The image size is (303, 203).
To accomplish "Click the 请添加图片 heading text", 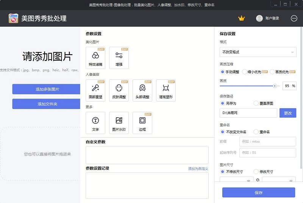I will pyautogui.click(x=47, y=57).
